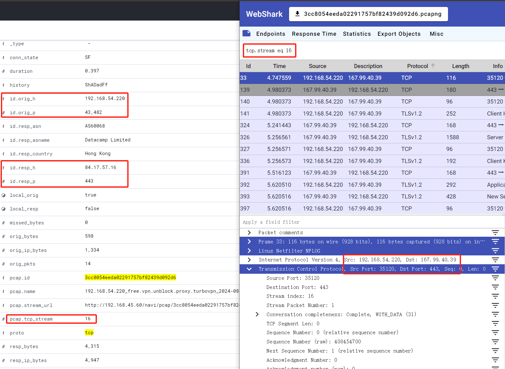
Task: Click the blue file icon beside Endpoints
Action: [246, 34]
